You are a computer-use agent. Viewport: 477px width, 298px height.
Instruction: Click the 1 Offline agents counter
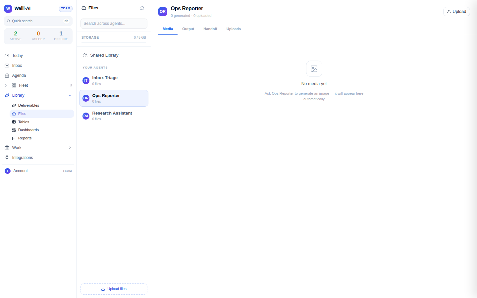coord(61,36)
